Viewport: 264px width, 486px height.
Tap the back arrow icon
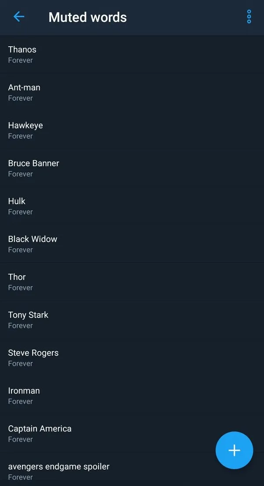(19, 17)
